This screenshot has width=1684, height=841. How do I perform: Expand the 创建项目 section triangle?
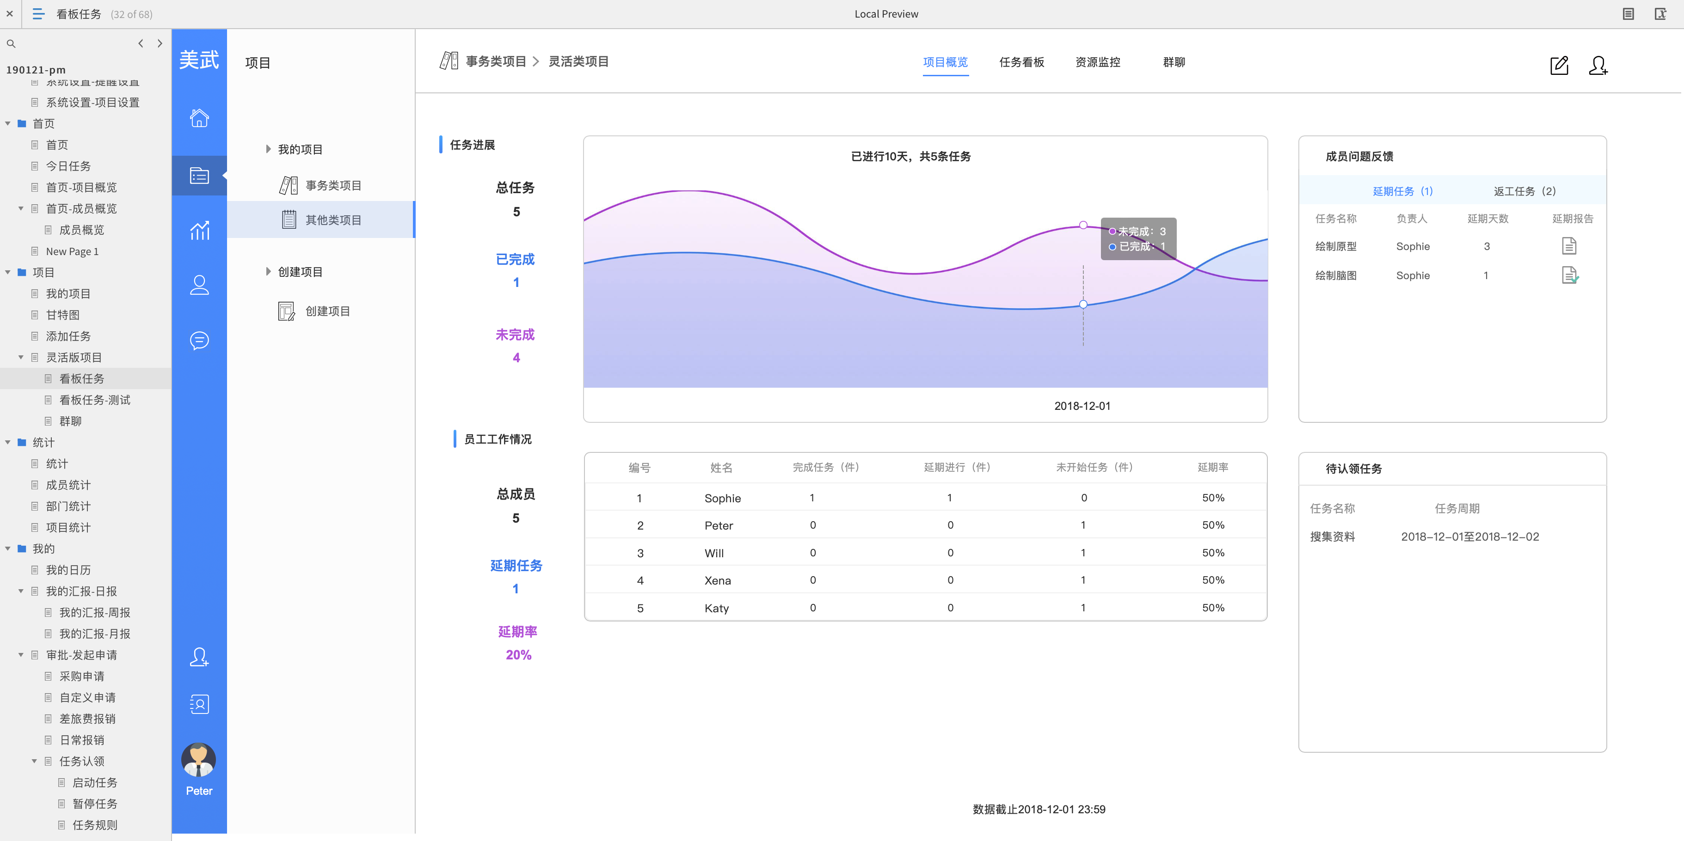pos(268,271)
